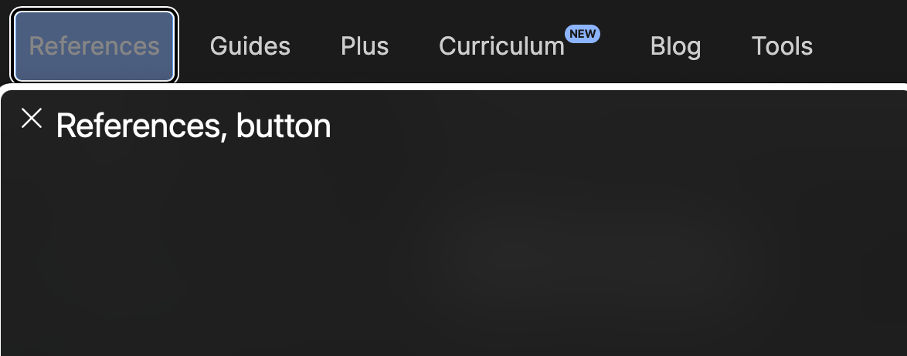This screenshot has height=356, width=907.
Task: Go to the Curriculum section
Action: point(501,46)
